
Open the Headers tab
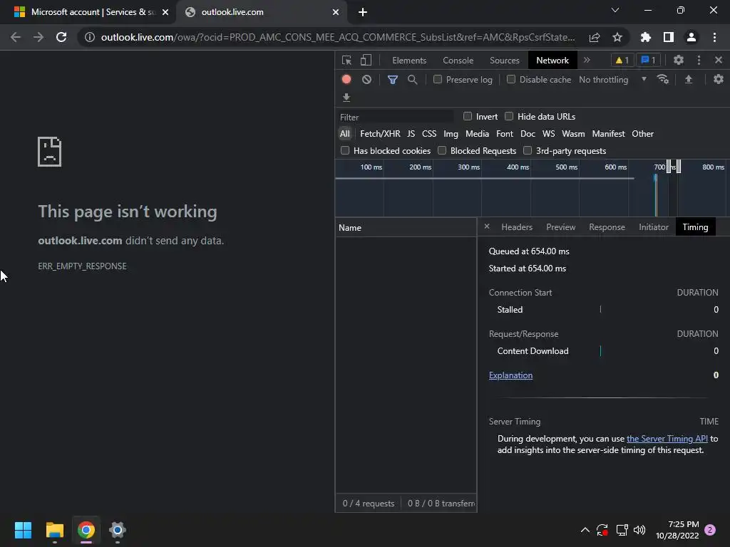click(x=517, y=227)
